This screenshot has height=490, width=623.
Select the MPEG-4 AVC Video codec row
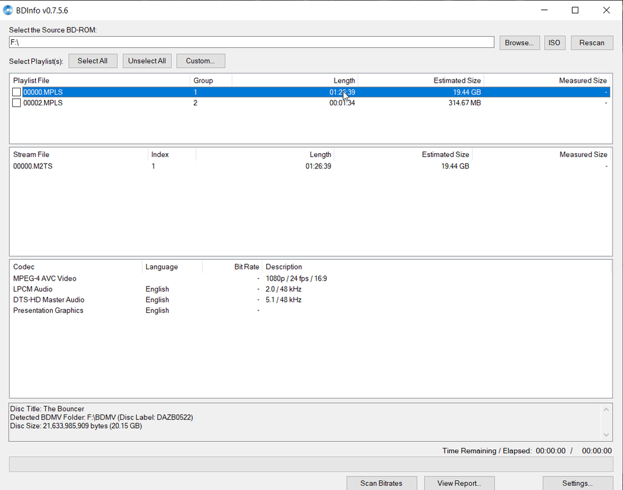[x=310, y=279]
